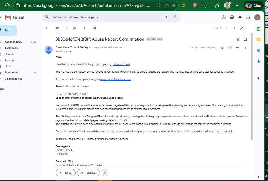Open the input tools pencil dropdown
The height and width of the screenshot is (181, 268).
click(x=243, y=28)
